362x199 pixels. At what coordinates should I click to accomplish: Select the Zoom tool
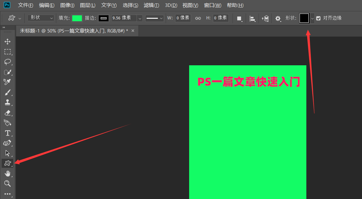(x=8, y=184)
